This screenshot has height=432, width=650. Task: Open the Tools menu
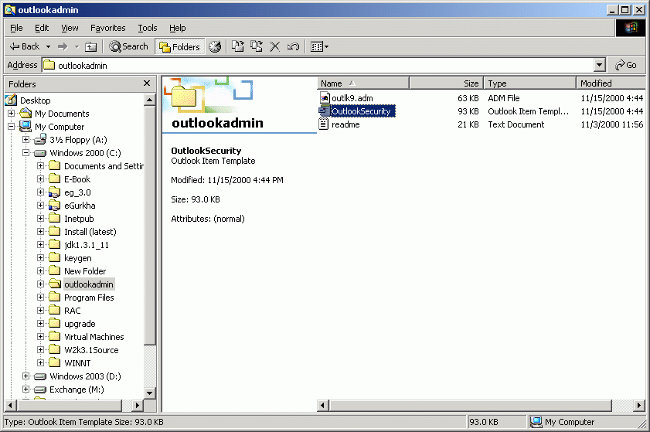[x=148, y=28]
